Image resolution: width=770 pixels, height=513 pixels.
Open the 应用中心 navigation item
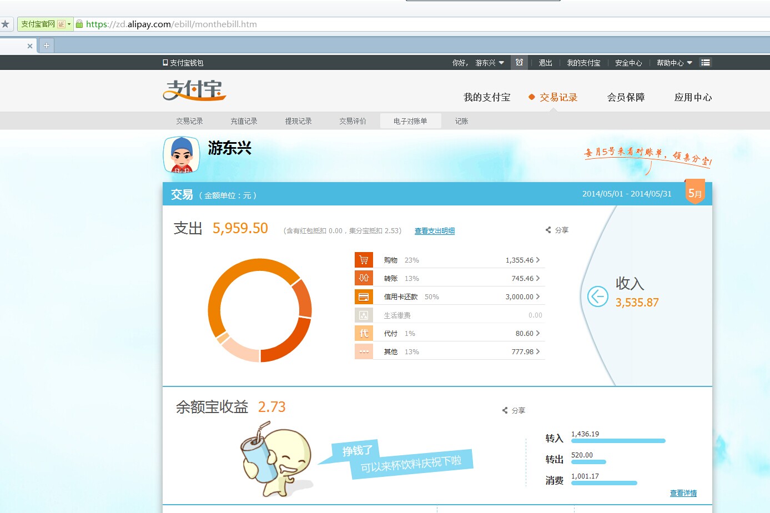[693, 97]
